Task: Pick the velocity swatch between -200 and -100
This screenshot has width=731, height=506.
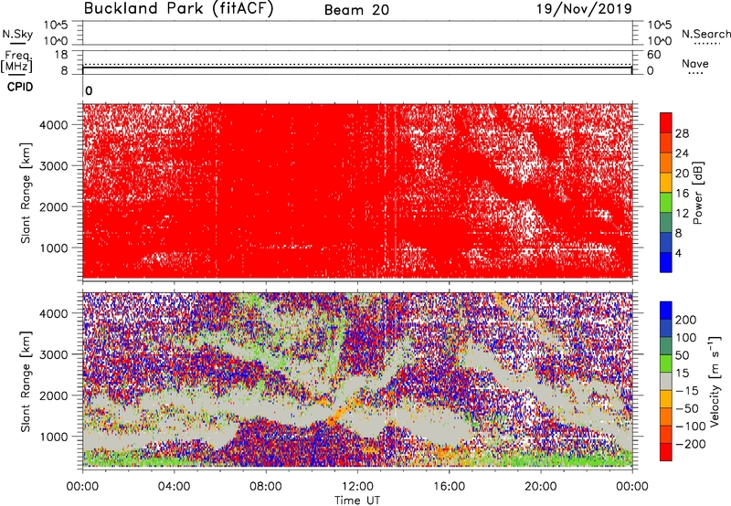Action: point(666,434)
